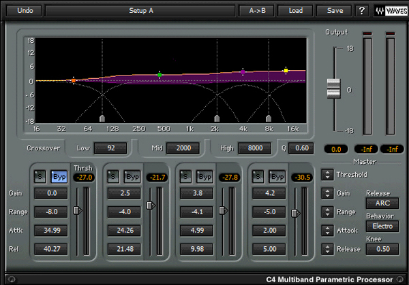Open the Behavior Electro selector
Screen dimensions: 409x285
click(x=382, y=226)
